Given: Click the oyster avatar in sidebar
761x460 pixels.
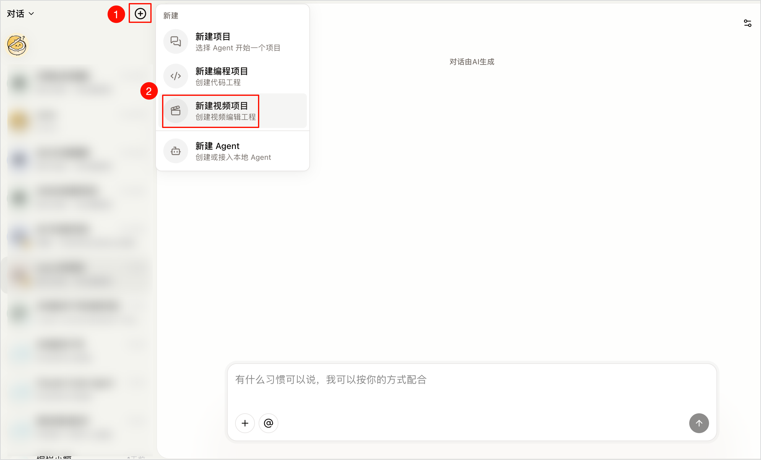Looking at the screenshot, I should click(x=17, y=45).
